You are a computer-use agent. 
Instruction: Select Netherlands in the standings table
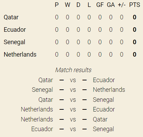point(20,55)
